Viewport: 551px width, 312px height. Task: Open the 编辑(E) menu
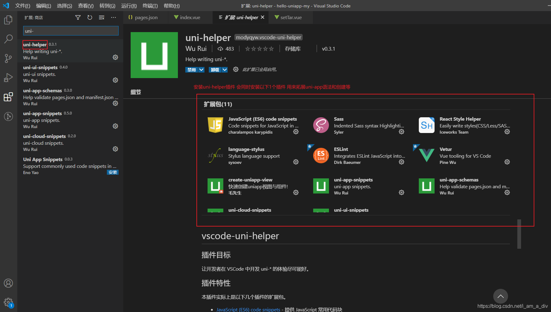pos(44,6)
